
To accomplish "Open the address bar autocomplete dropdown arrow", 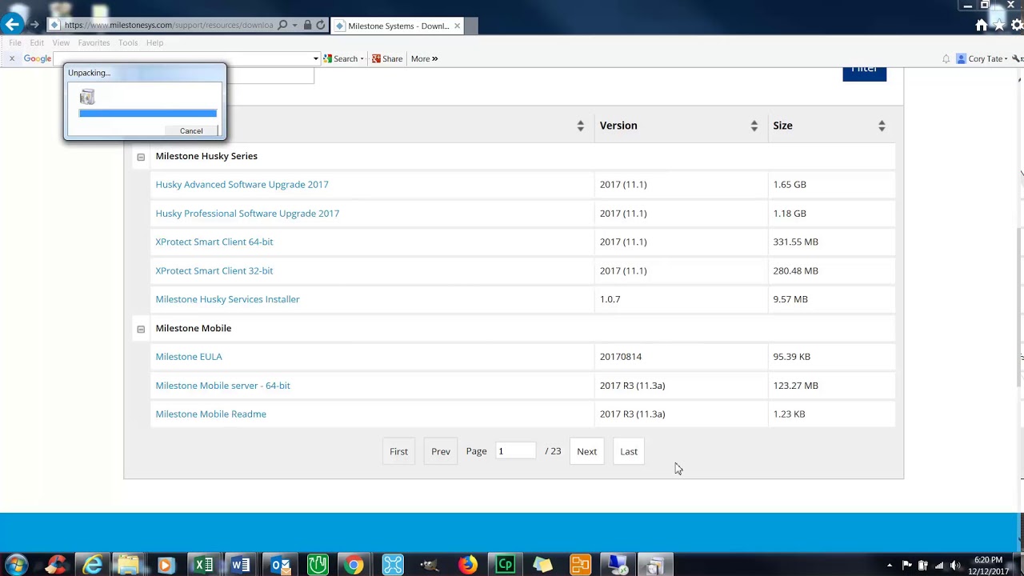I will [295, 25].
